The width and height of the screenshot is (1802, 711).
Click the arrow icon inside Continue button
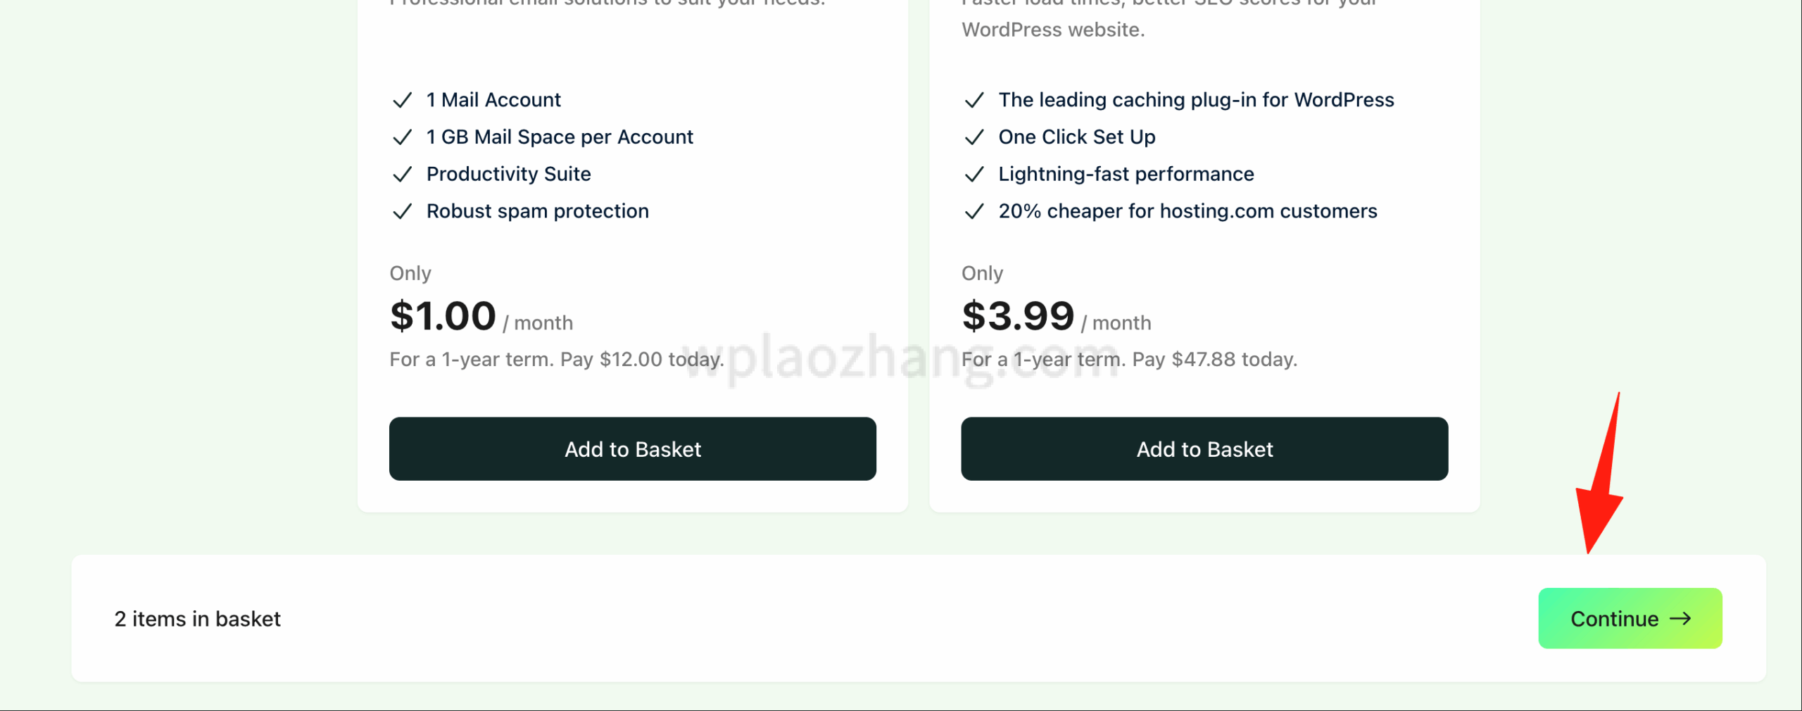1681,619
